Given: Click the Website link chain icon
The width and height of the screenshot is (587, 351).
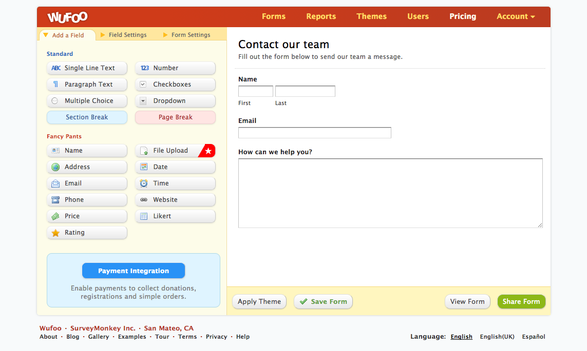Looking at the screenshot, I should (144, 200).
